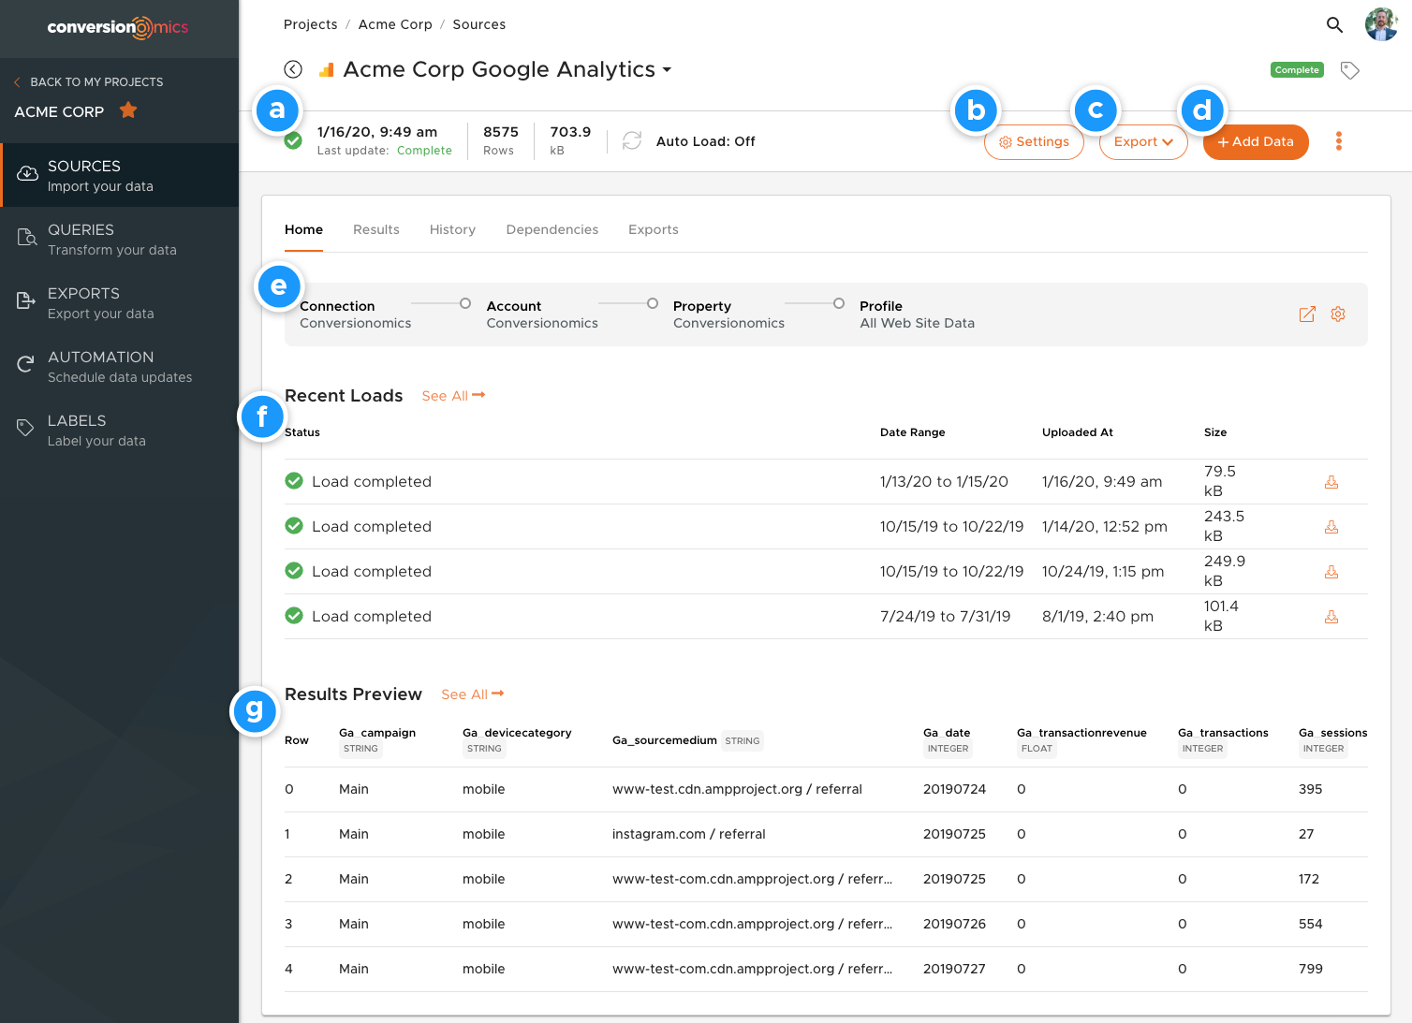This screenshot has height=1023, width=1412.
Task: Open the three-dot overflow menu
Action: 1339,141
